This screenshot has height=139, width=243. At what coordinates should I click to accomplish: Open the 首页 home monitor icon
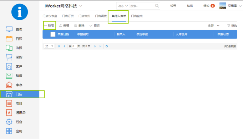[x=9, y=29]
